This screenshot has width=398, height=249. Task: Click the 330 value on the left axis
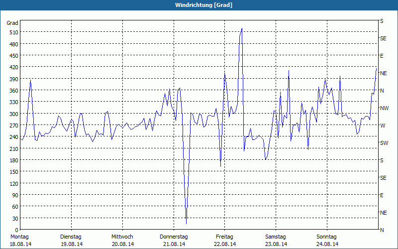pyautogui.click(x=14, y=102)
